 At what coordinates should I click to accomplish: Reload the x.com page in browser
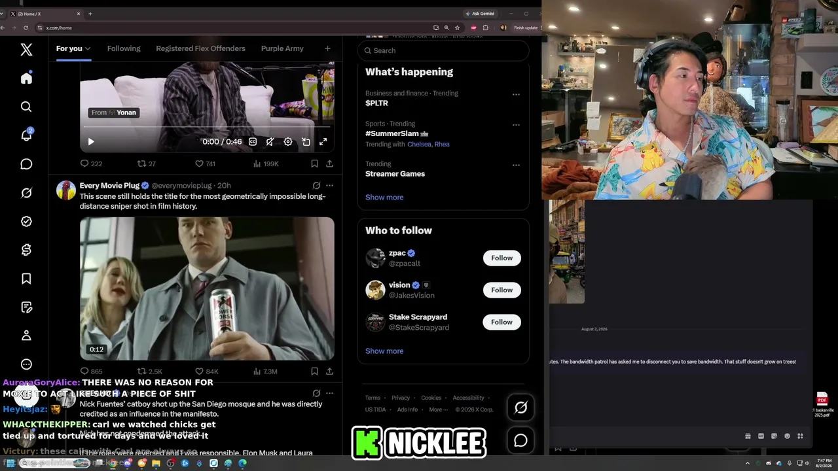coord(26,27)
